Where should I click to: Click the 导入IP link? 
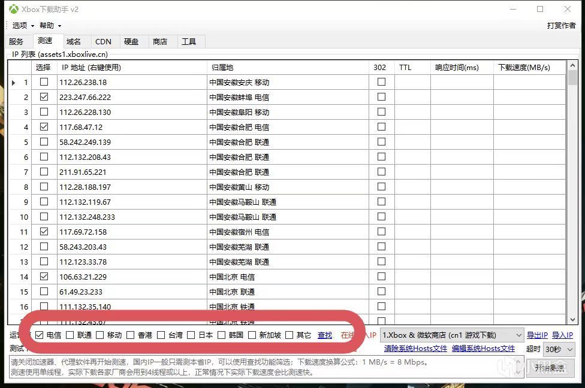click(x=562, y=335)
